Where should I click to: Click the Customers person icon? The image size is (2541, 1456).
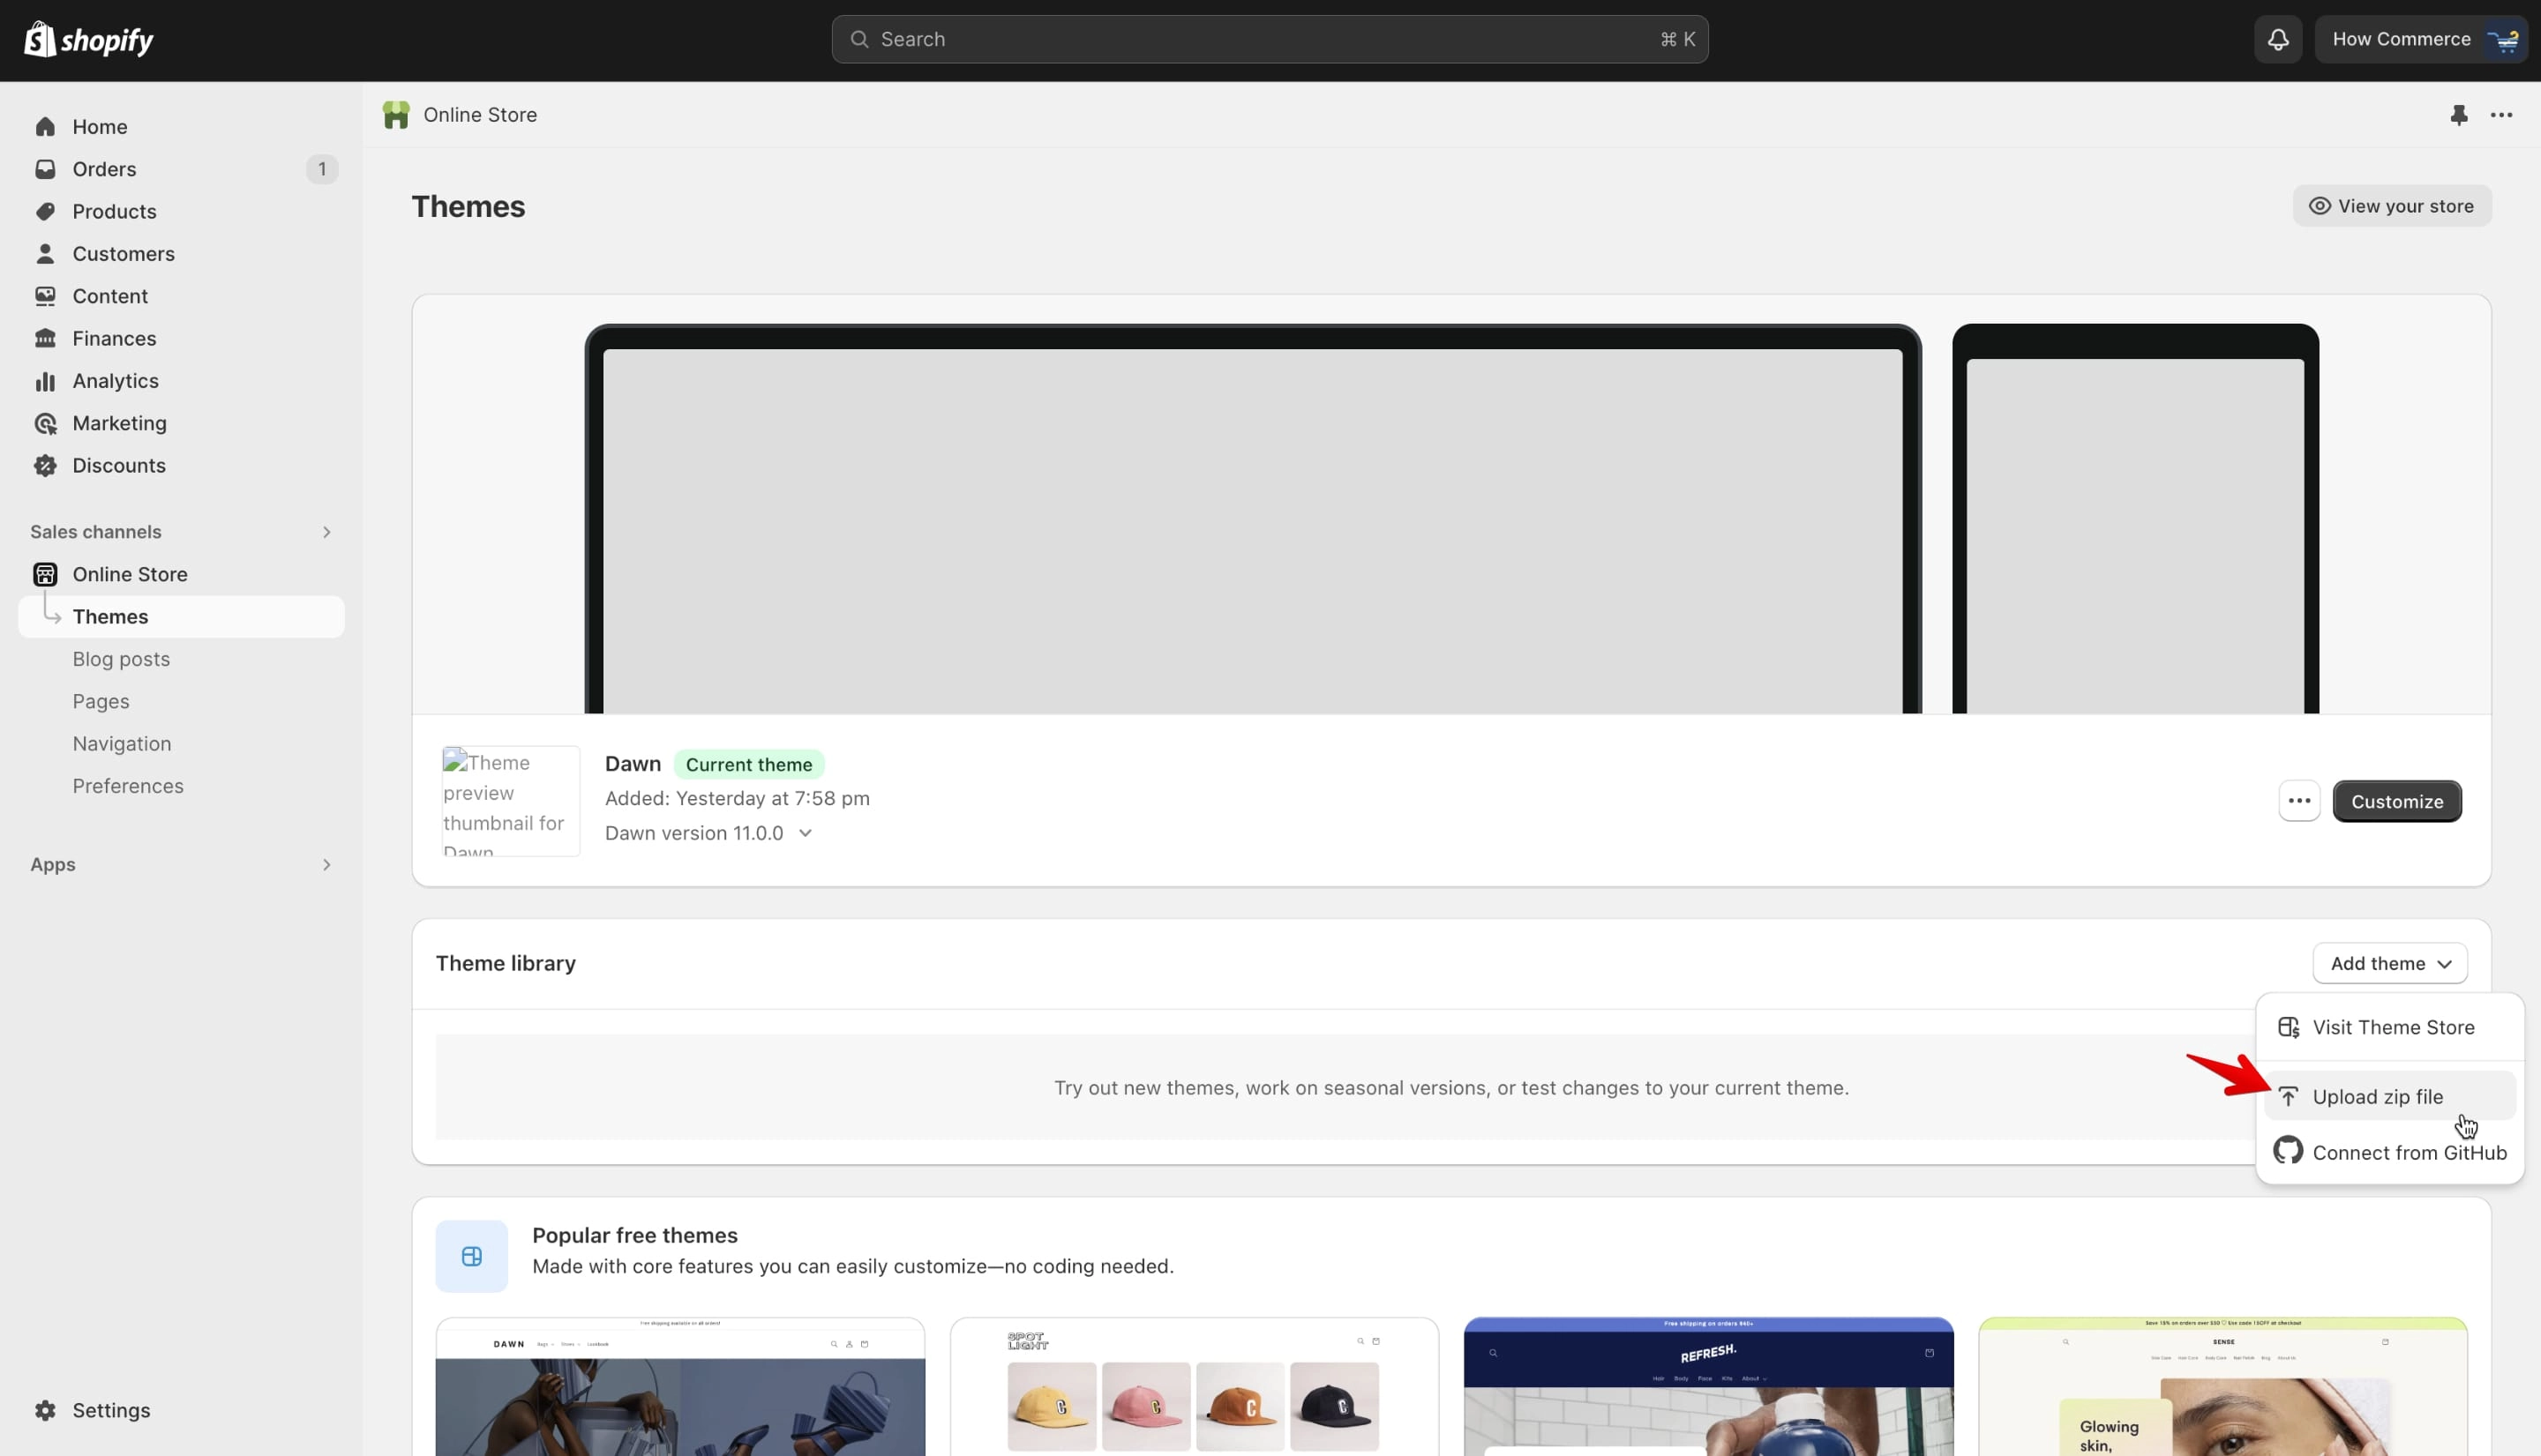(45, 254)
